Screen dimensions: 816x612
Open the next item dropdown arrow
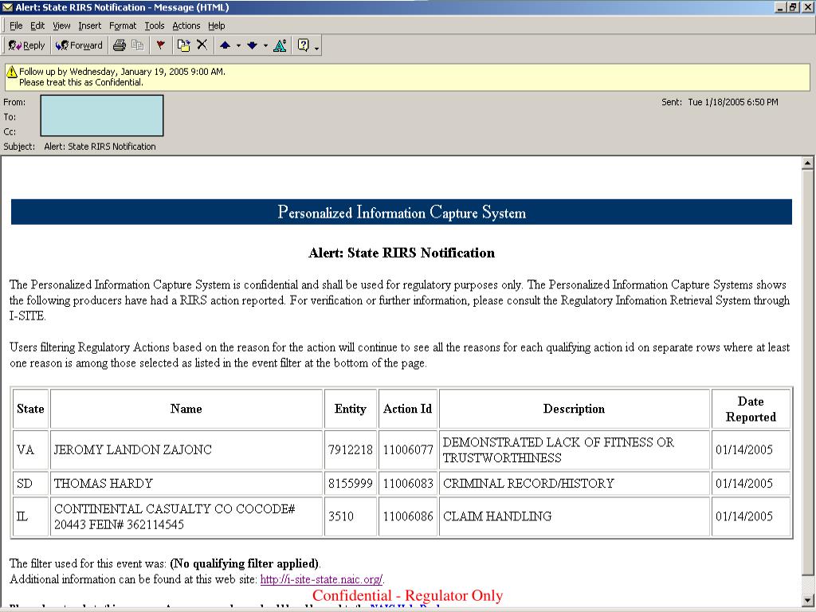click(265, 45)
